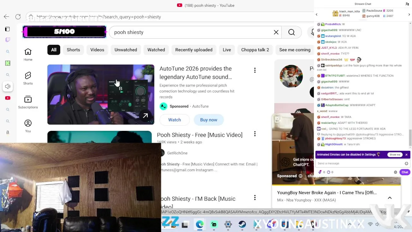Open Subscriptions in the YouTube sidebar

28,102
